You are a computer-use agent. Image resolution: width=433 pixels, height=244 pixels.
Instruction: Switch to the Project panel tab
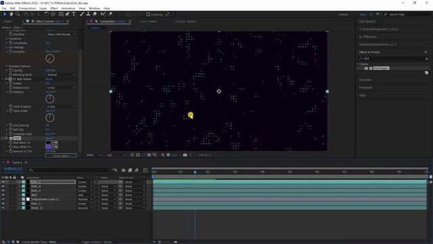(7, 21)
